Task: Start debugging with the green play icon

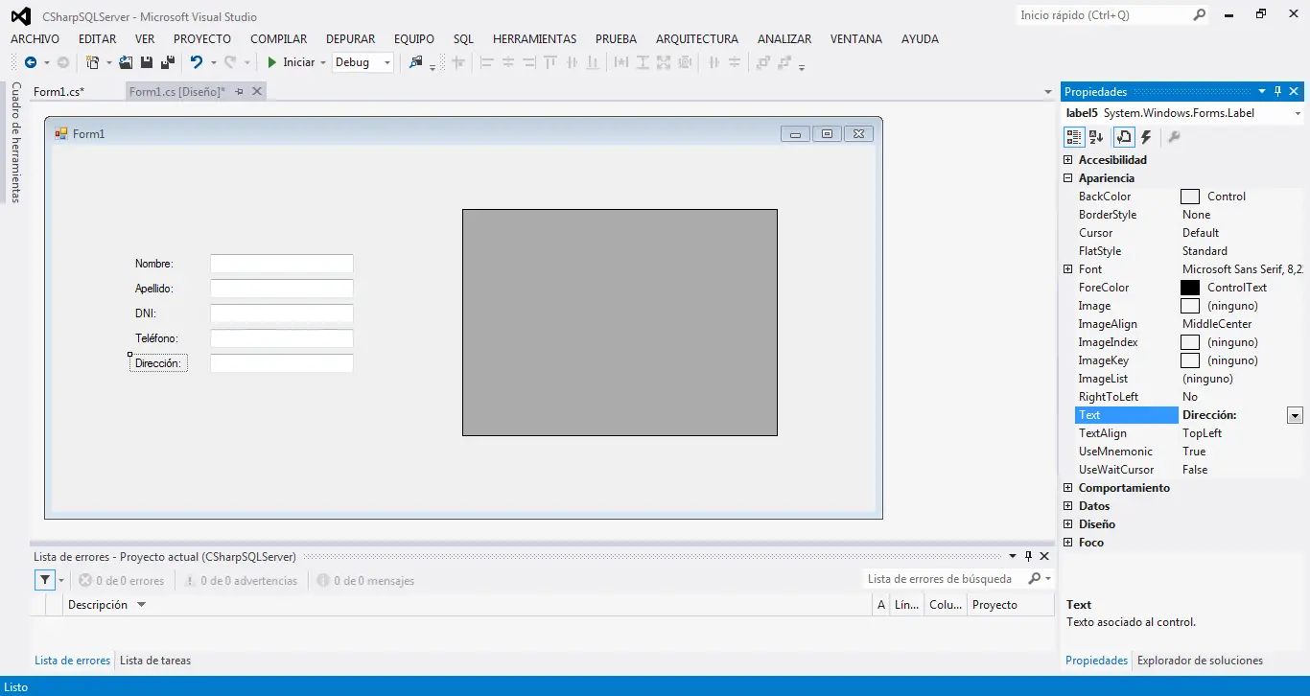Action: pyautogui.click(x=272, y=62)
